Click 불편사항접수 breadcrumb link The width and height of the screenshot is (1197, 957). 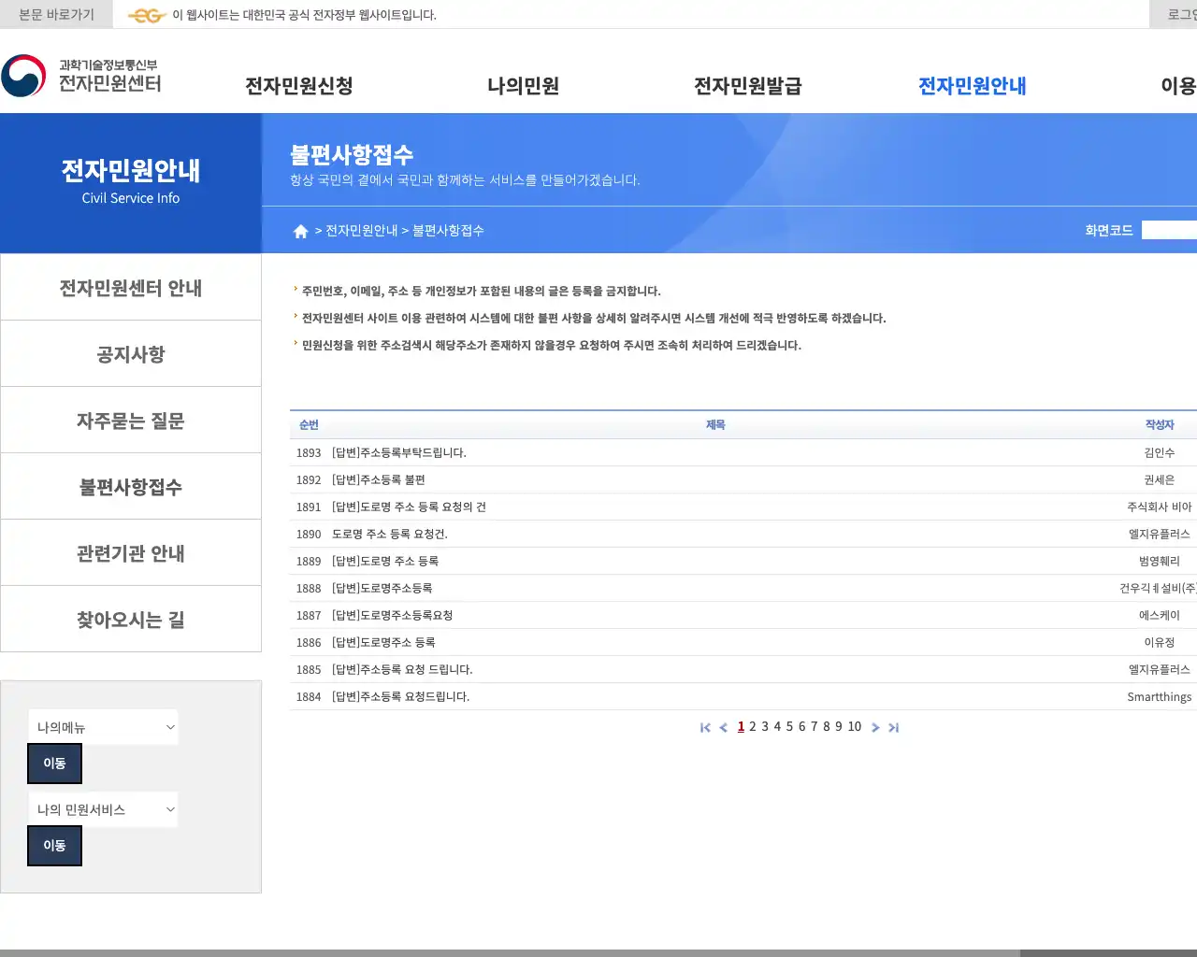tap(448, 231)
